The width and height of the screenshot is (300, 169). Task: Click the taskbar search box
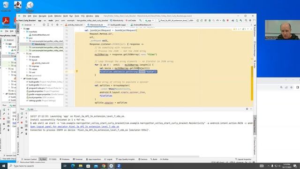pos(34,166)
